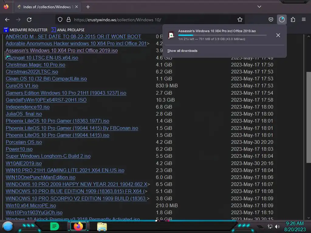
Task: Download Win10Pro1903YuGiOh.iso
Action: pos(34,213)
